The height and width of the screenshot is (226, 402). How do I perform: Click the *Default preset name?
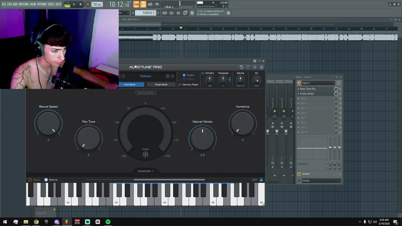[146, 76]
